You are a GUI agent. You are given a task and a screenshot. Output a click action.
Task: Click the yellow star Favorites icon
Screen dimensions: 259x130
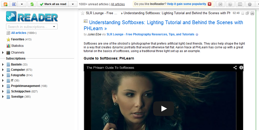[x=8, y=39]
